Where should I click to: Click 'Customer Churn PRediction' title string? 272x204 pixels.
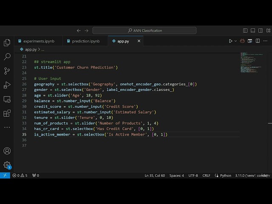click(85, 67)
